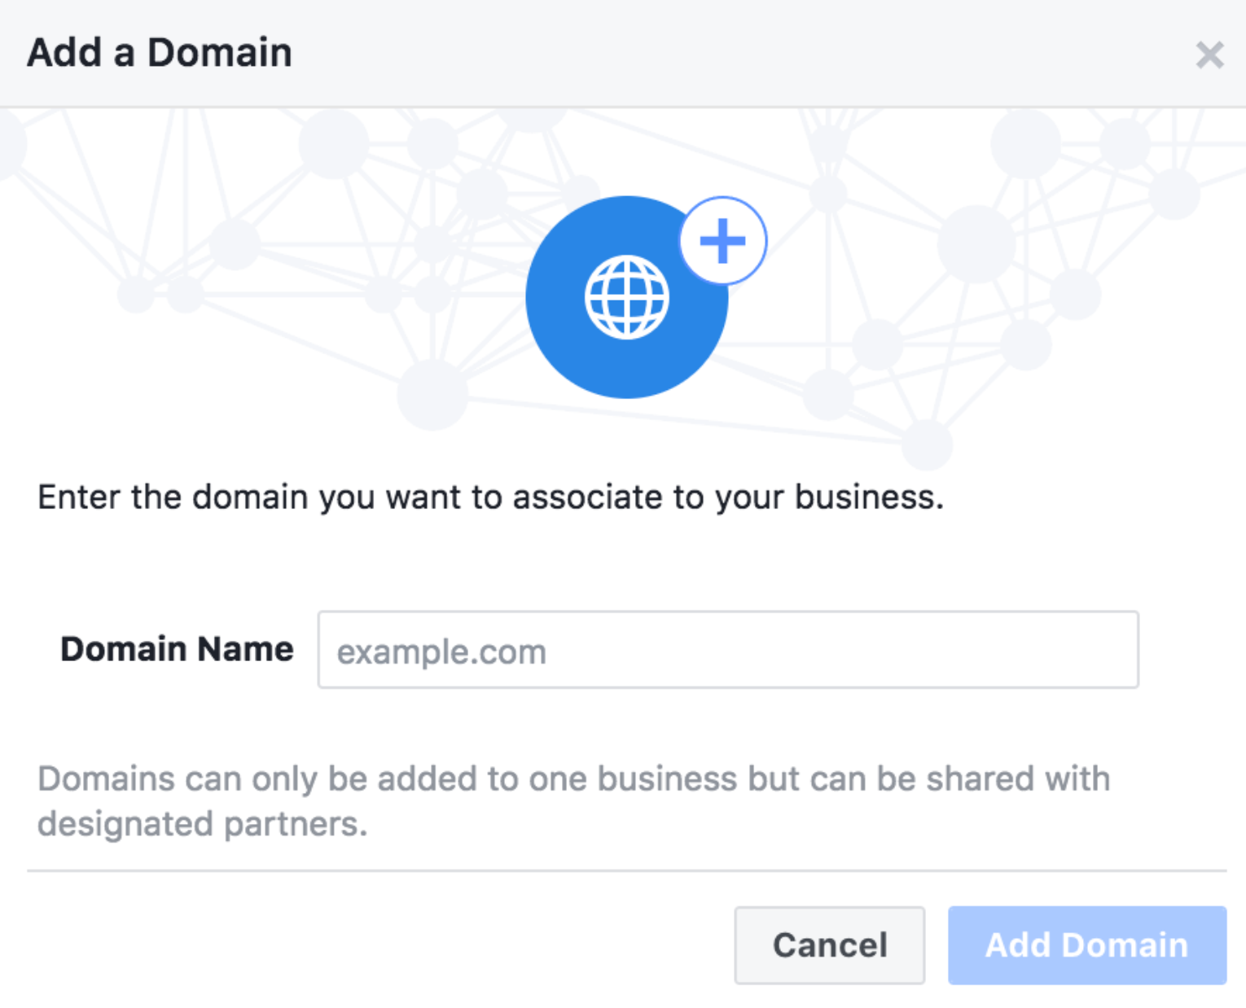Click the "Domains can only be added" note

(x=573, y=778)
